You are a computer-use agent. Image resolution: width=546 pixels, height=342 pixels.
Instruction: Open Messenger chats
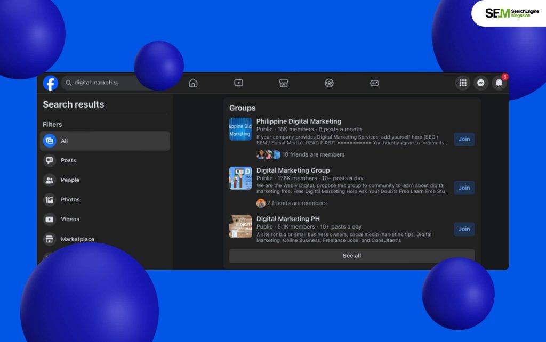481,83
